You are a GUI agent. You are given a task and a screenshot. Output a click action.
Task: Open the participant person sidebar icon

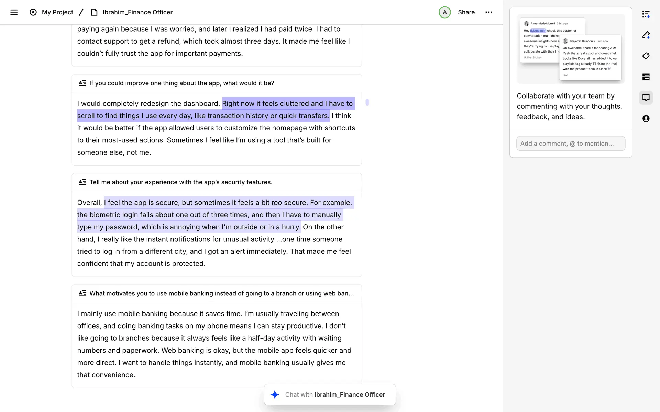click(x=646, y=119)
